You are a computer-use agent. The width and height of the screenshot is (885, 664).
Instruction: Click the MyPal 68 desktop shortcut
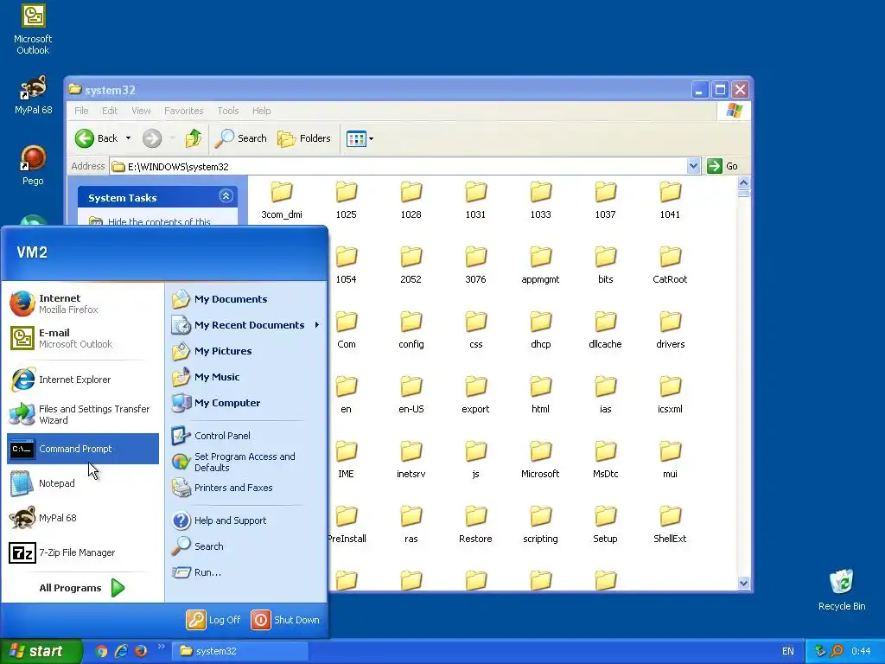33,95
